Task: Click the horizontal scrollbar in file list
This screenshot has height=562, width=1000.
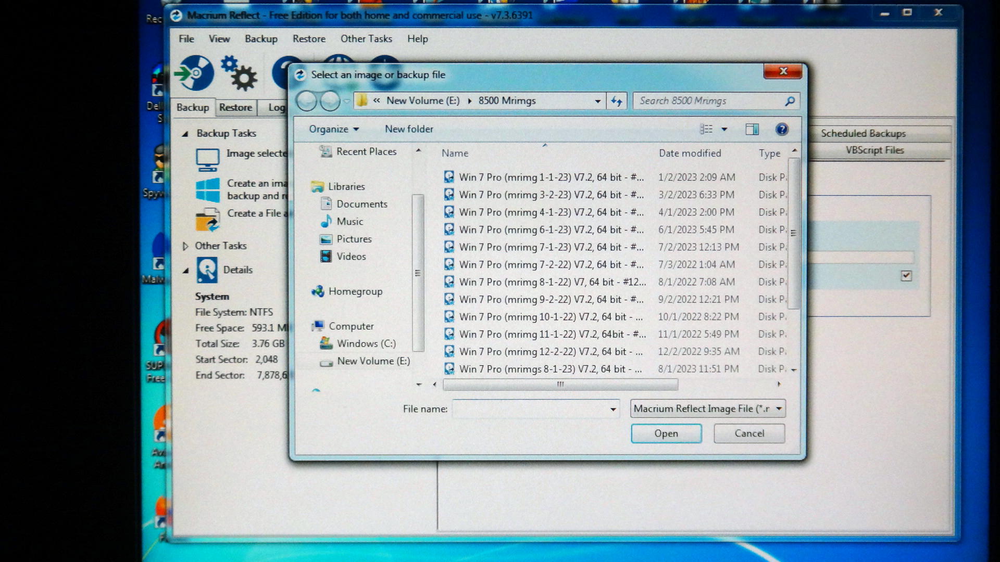Action: click(560, 385)
